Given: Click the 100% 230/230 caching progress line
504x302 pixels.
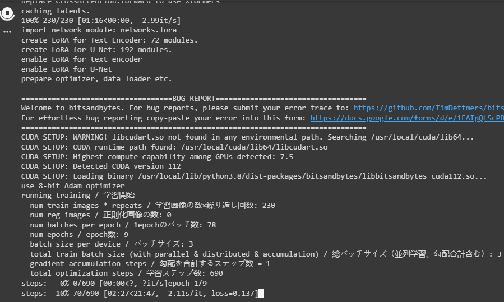Looking at the screenshot, I should tap(101, 21).
